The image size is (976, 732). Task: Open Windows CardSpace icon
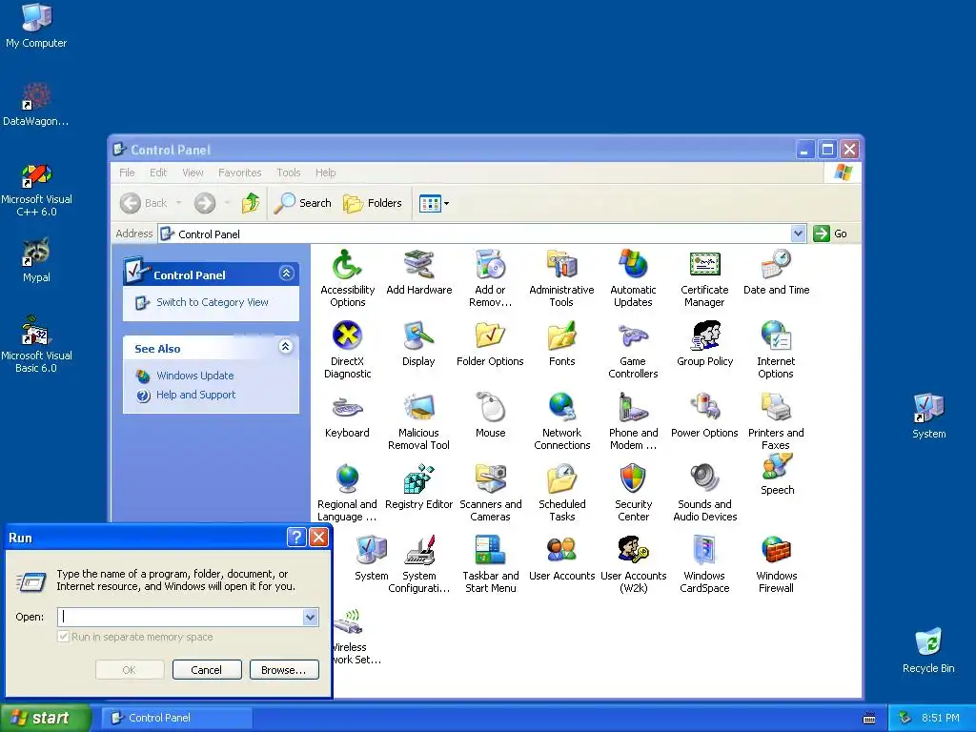click(704, 564)
